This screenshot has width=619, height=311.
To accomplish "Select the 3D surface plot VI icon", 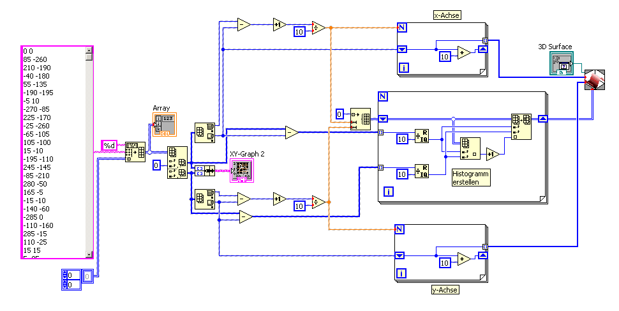I will click(x=595, y=80).
